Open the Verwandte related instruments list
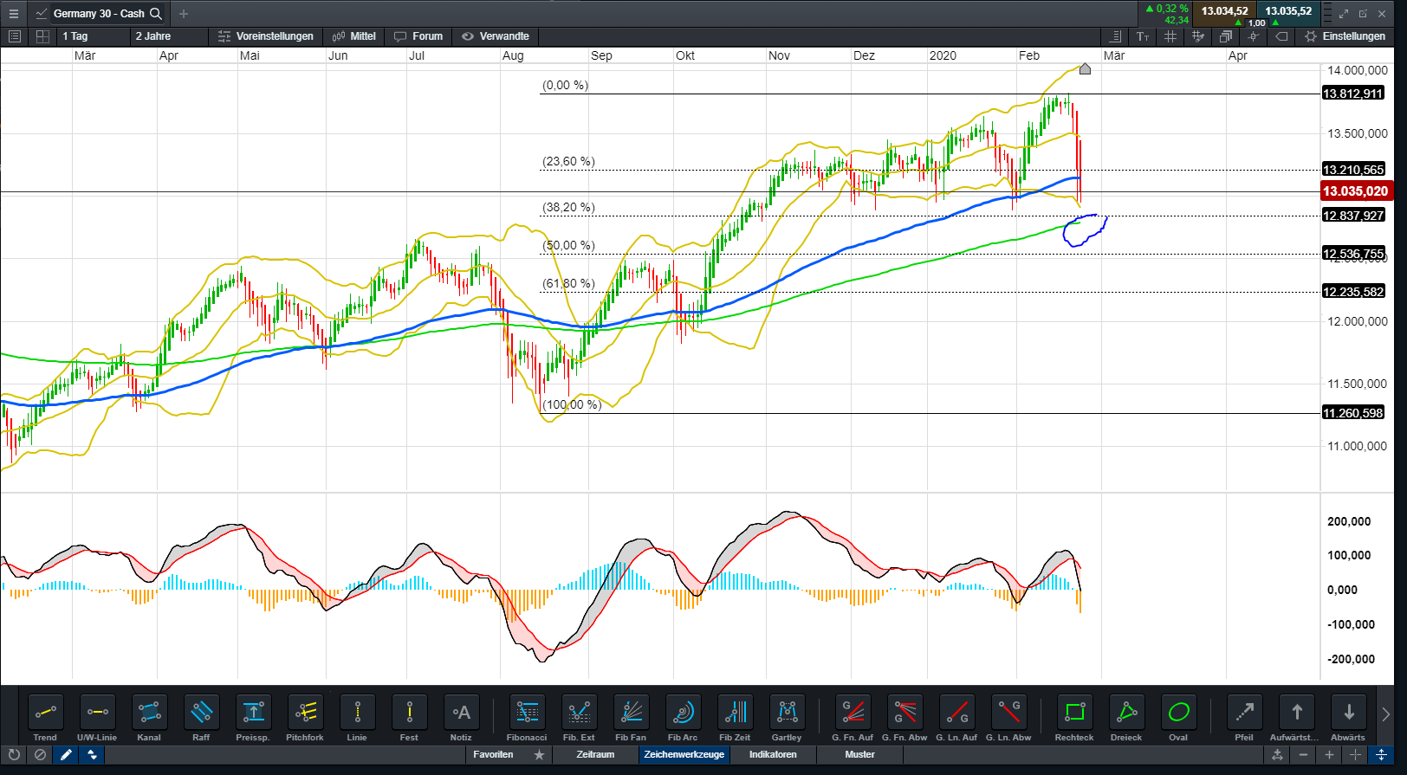1407x775 pixels. (496, 36)
